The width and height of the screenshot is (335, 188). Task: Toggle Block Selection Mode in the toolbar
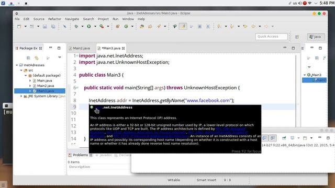[x=199, y=27]
